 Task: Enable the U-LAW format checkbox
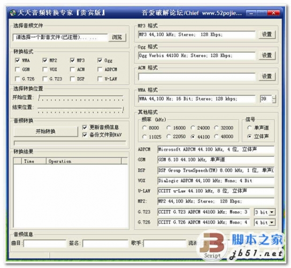click(100, 79)
